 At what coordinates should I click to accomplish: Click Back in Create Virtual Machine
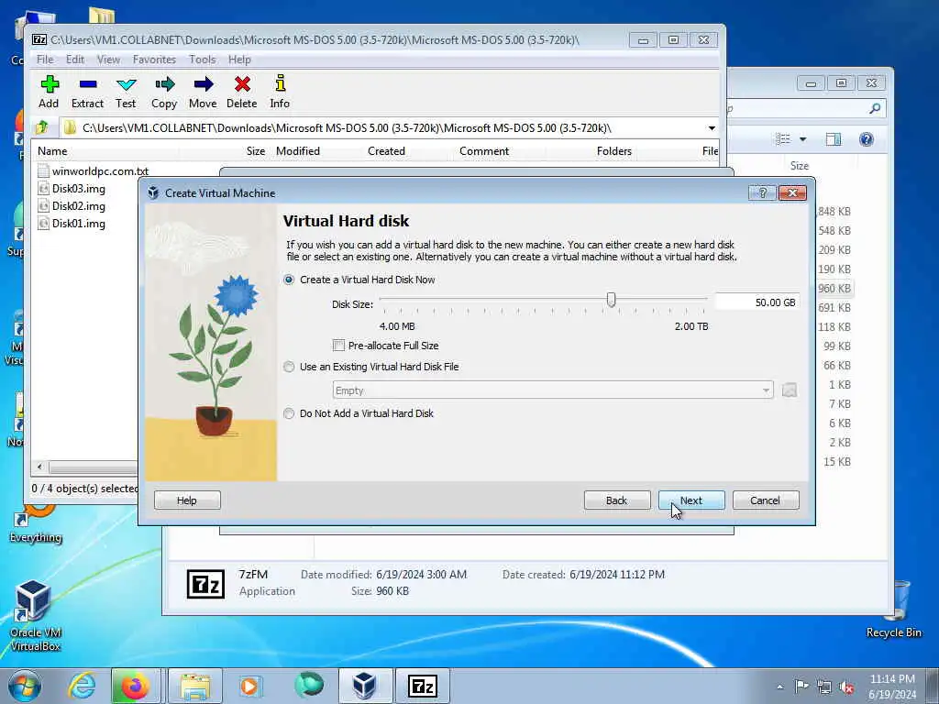(x=617, y=500)
